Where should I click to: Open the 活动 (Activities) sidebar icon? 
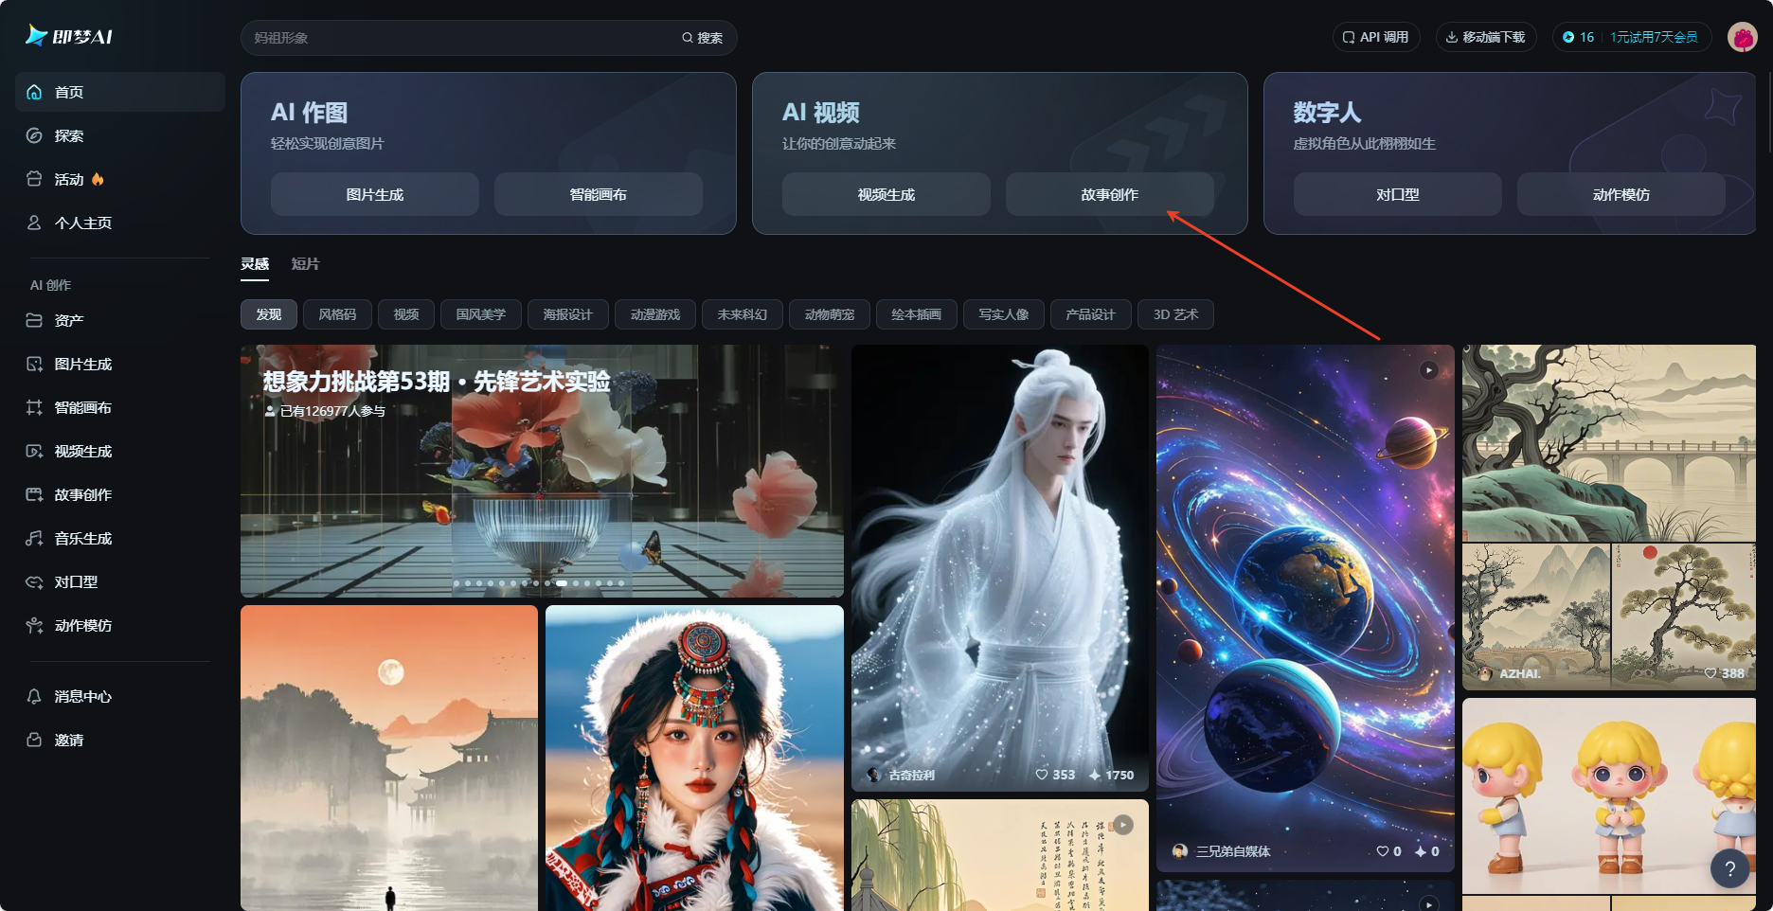[34, 179]
